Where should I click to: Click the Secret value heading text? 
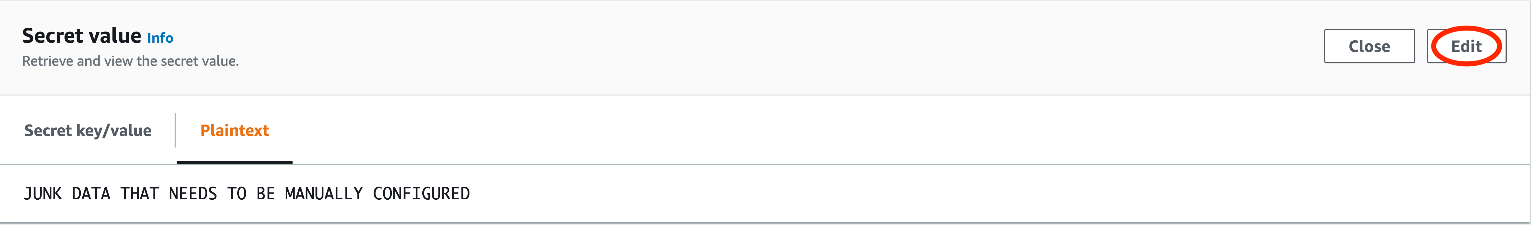[82, 35]
